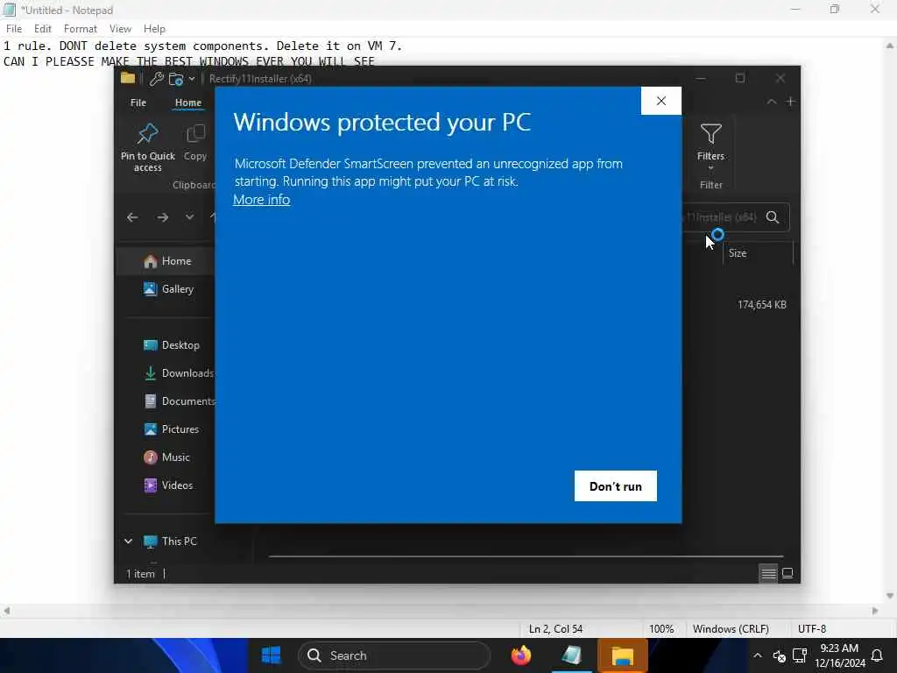Click the Explorer horizontal scrollbar
The image size is (897, 673).
tap(526, 556)
